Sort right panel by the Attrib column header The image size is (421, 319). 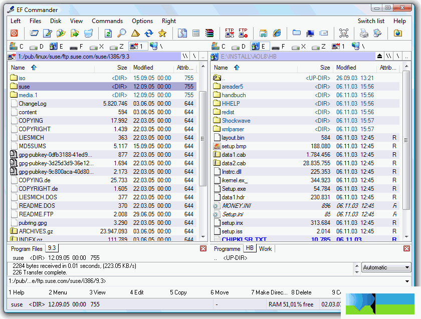click(388, 68)
